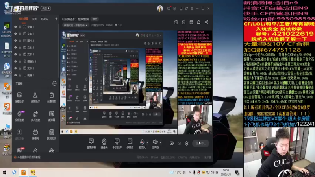Click the FPS:60 status text
The width and height of the screenshot is (315, 177).
pos(154,157)
